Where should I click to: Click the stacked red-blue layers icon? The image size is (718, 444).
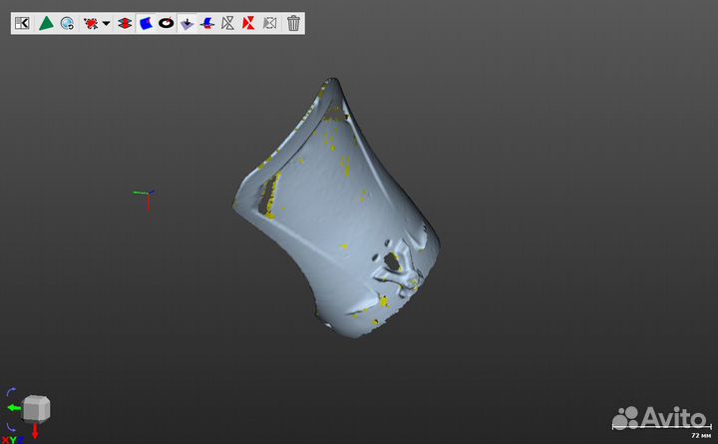[x=124, y=23]
